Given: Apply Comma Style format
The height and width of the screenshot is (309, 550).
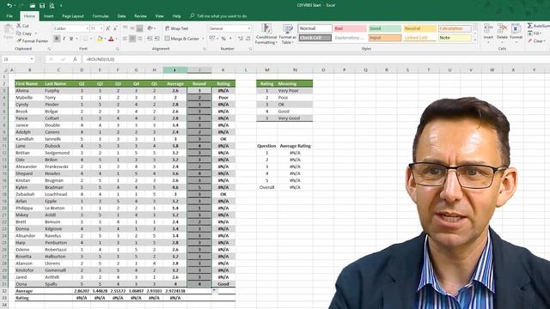Looking at the screenshot, I should point(230,39).
